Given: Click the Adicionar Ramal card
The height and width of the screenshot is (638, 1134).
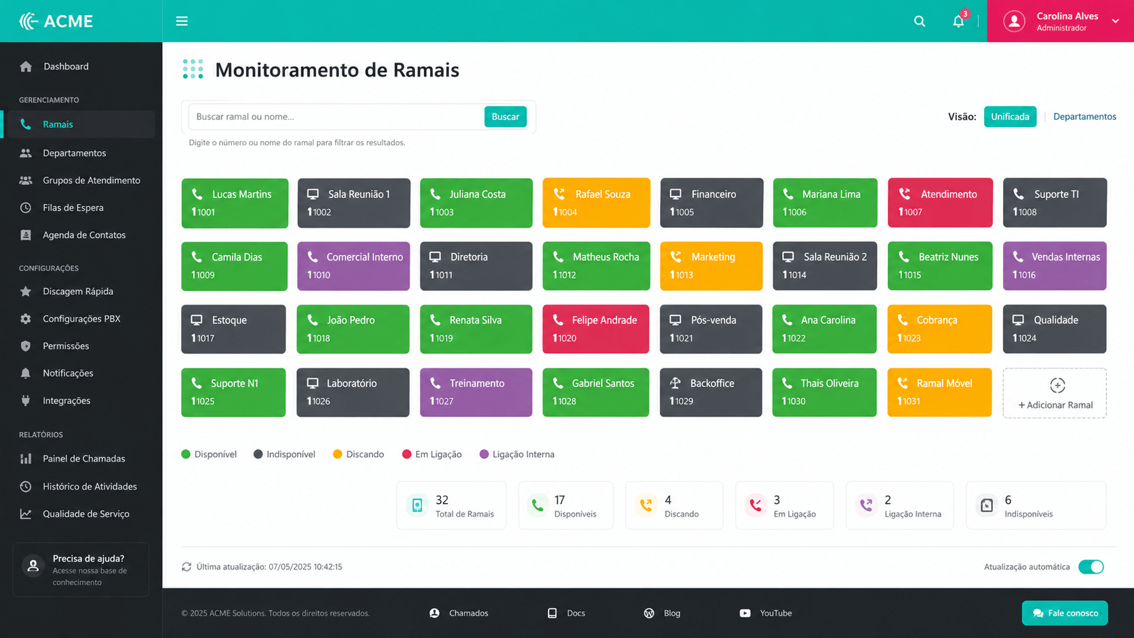Looking at the screenshot, I should tap(1055, 393).
